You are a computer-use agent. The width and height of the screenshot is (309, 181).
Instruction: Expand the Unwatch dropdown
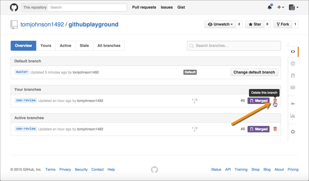click(x=220, y=24)
